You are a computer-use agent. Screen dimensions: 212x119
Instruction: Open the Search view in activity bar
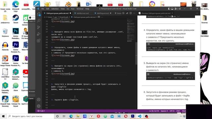(39, 20)
